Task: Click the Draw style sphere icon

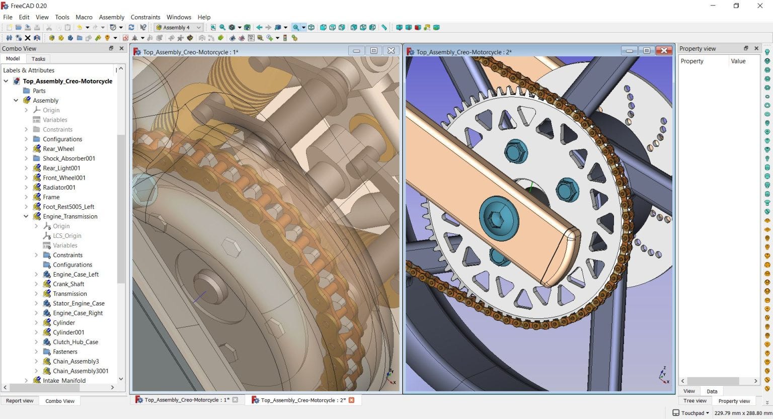Action: [232, 27]
